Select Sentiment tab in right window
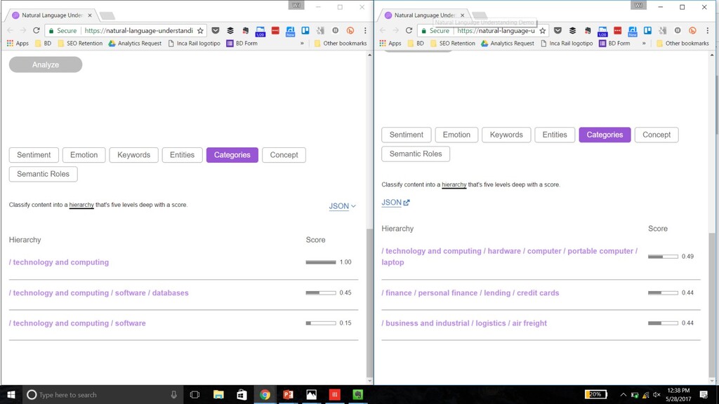This screenshot has height=404, width=719. point(407,135)
